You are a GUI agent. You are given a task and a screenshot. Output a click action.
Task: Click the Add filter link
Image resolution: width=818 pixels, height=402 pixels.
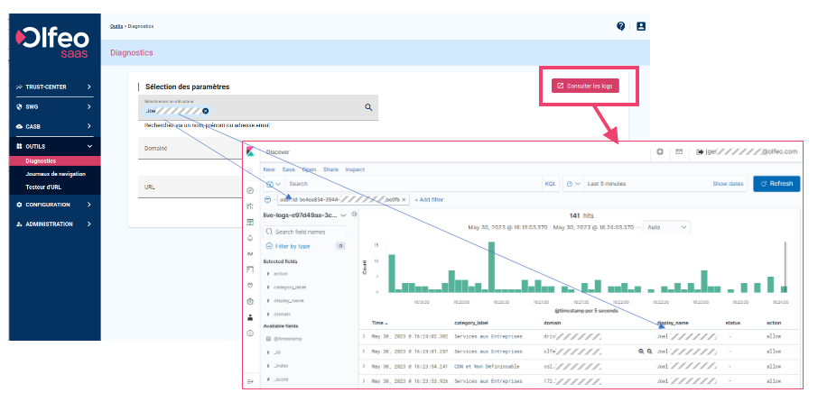[431, 198]
